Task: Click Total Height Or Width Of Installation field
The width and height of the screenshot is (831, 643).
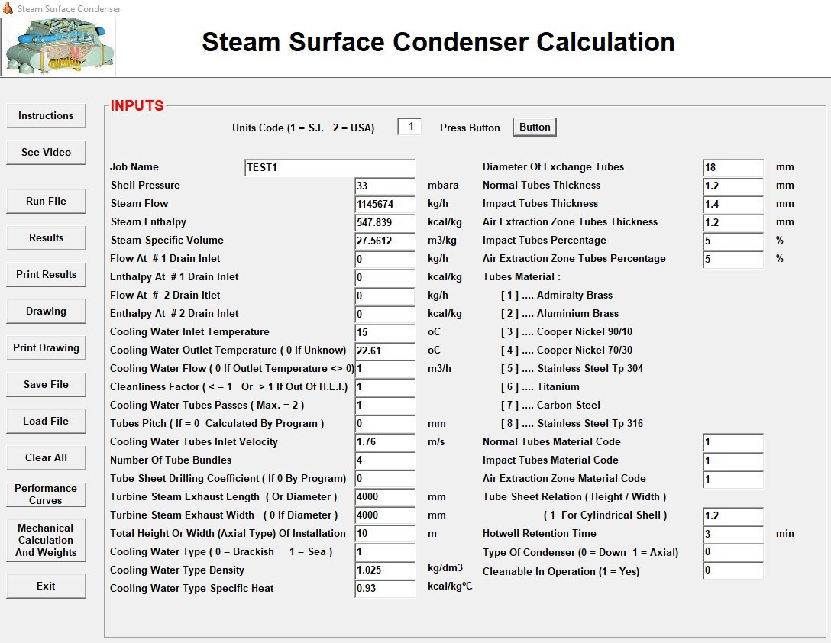Action: 385,534
